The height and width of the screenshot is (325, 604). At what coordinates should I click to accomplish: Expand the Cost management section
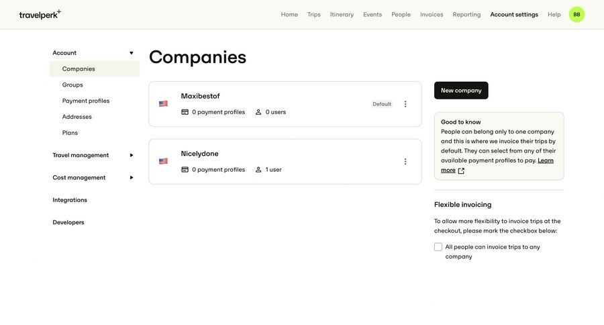pos(132,178)
